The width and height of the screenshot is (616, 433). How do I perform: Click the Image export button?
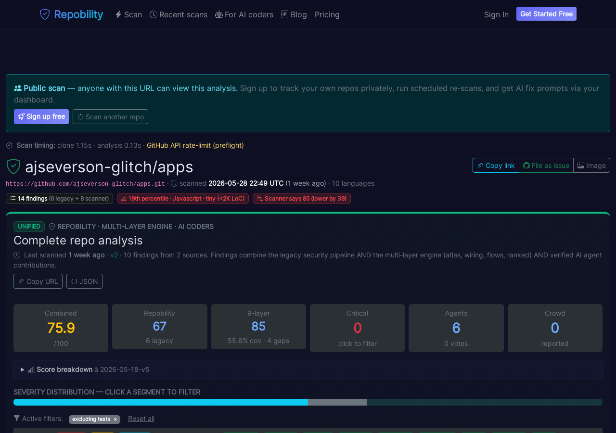point(591,165)
